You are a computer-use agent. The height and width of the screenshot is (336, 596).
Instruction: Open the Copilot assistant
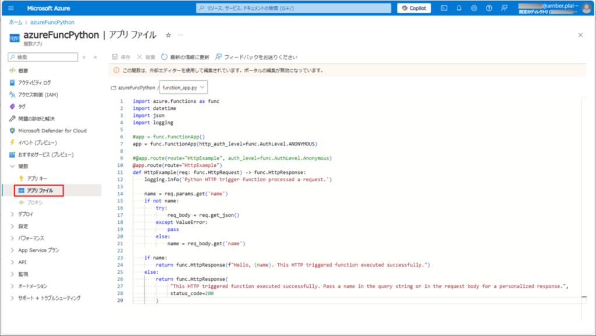[413, 8]
